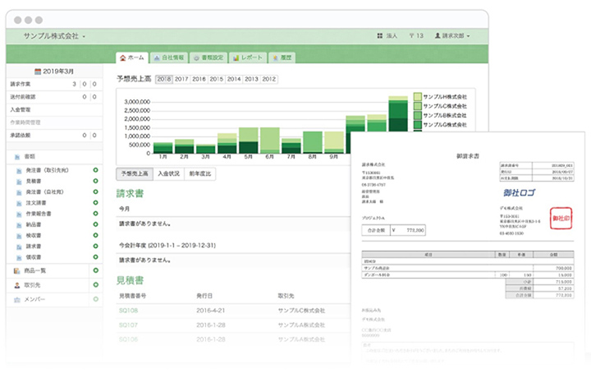
Task: Click the green plus icon beside 見積書
Action: [95, 180]
